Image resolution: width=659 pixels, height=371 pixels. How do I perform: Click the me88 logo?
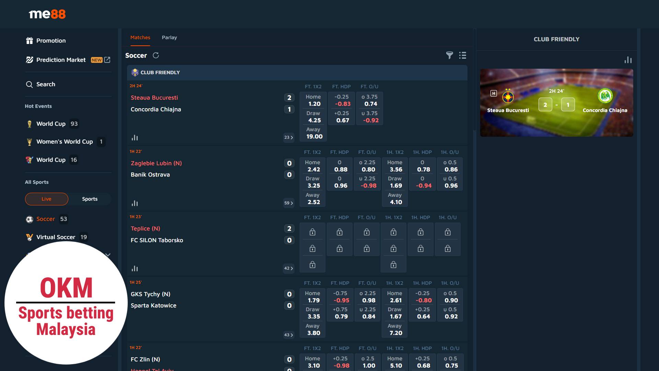coord(47,14)
